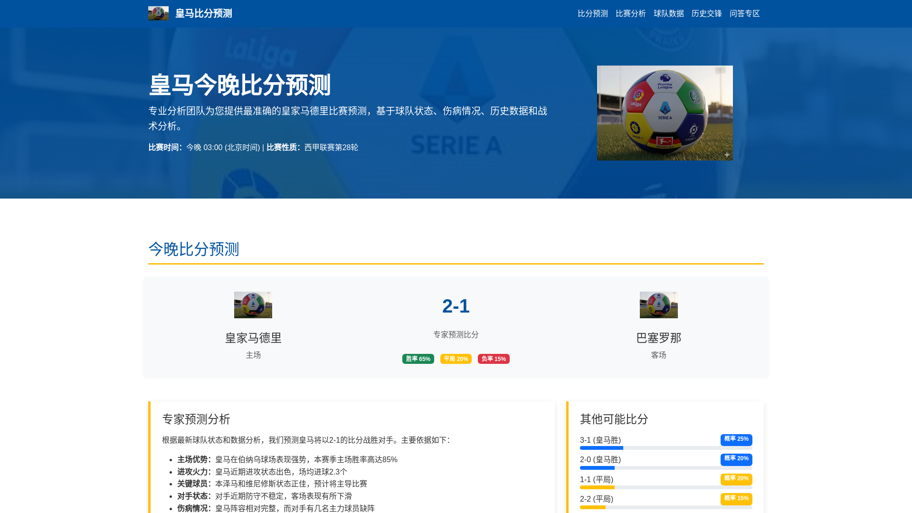Select 球队数据 in the navigation bar
The width and height of the screenshot is (912, 513).
(x=669, y=13)
